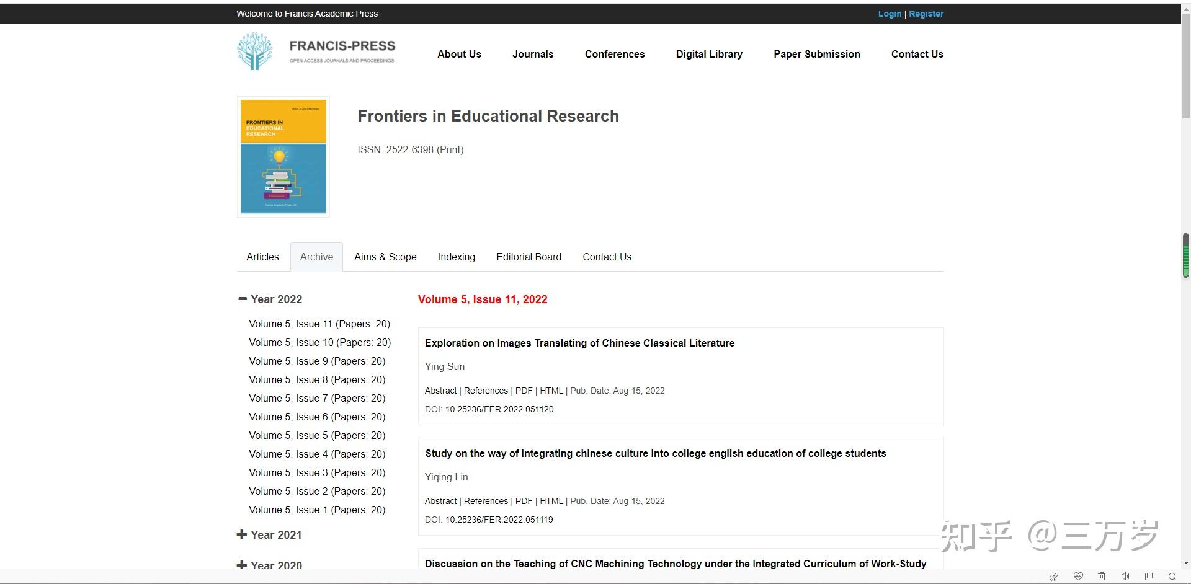Screen dimensions: 1191x584
Task: Expand the Year 2021 archive section
Action: [242, 534]
